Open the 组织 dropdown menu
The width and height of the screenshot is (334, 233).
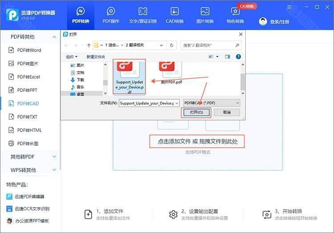click(x=72, y=57)
